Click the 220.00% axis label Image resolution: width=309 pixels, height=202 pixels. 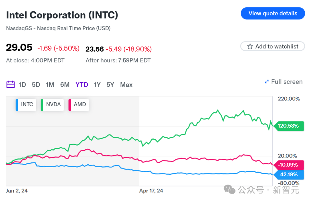pyautogui.click(x=289, y=99)
